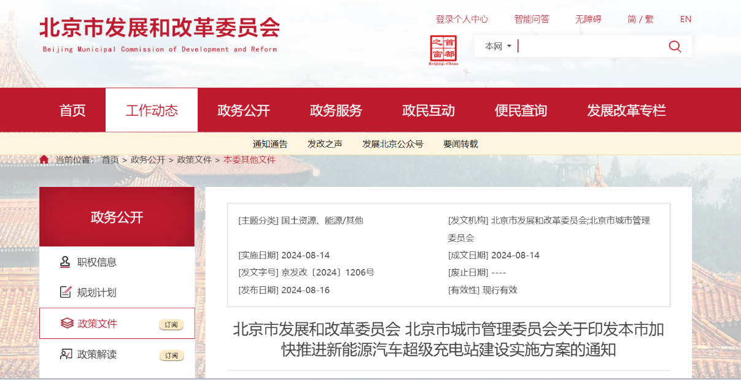Screen dimensions: 741x380
Task: Toggle 无障碍 accessibility mode
Action: click(588, 19)
